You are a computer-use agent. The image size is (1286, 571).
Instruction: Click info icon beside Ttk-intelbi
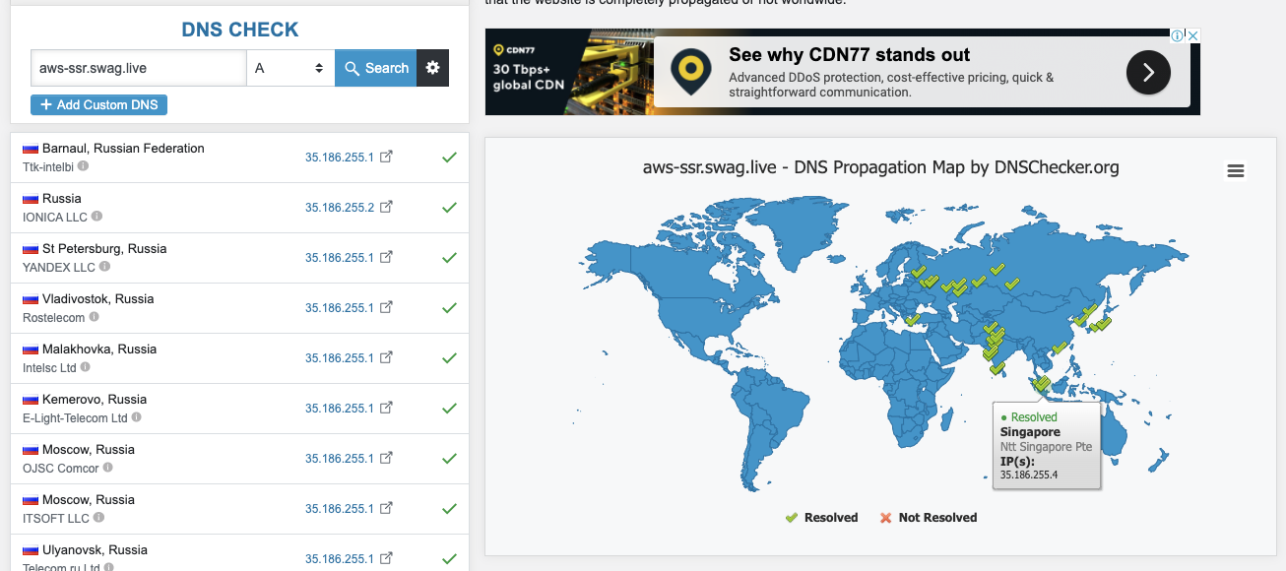tap(84, 166)
